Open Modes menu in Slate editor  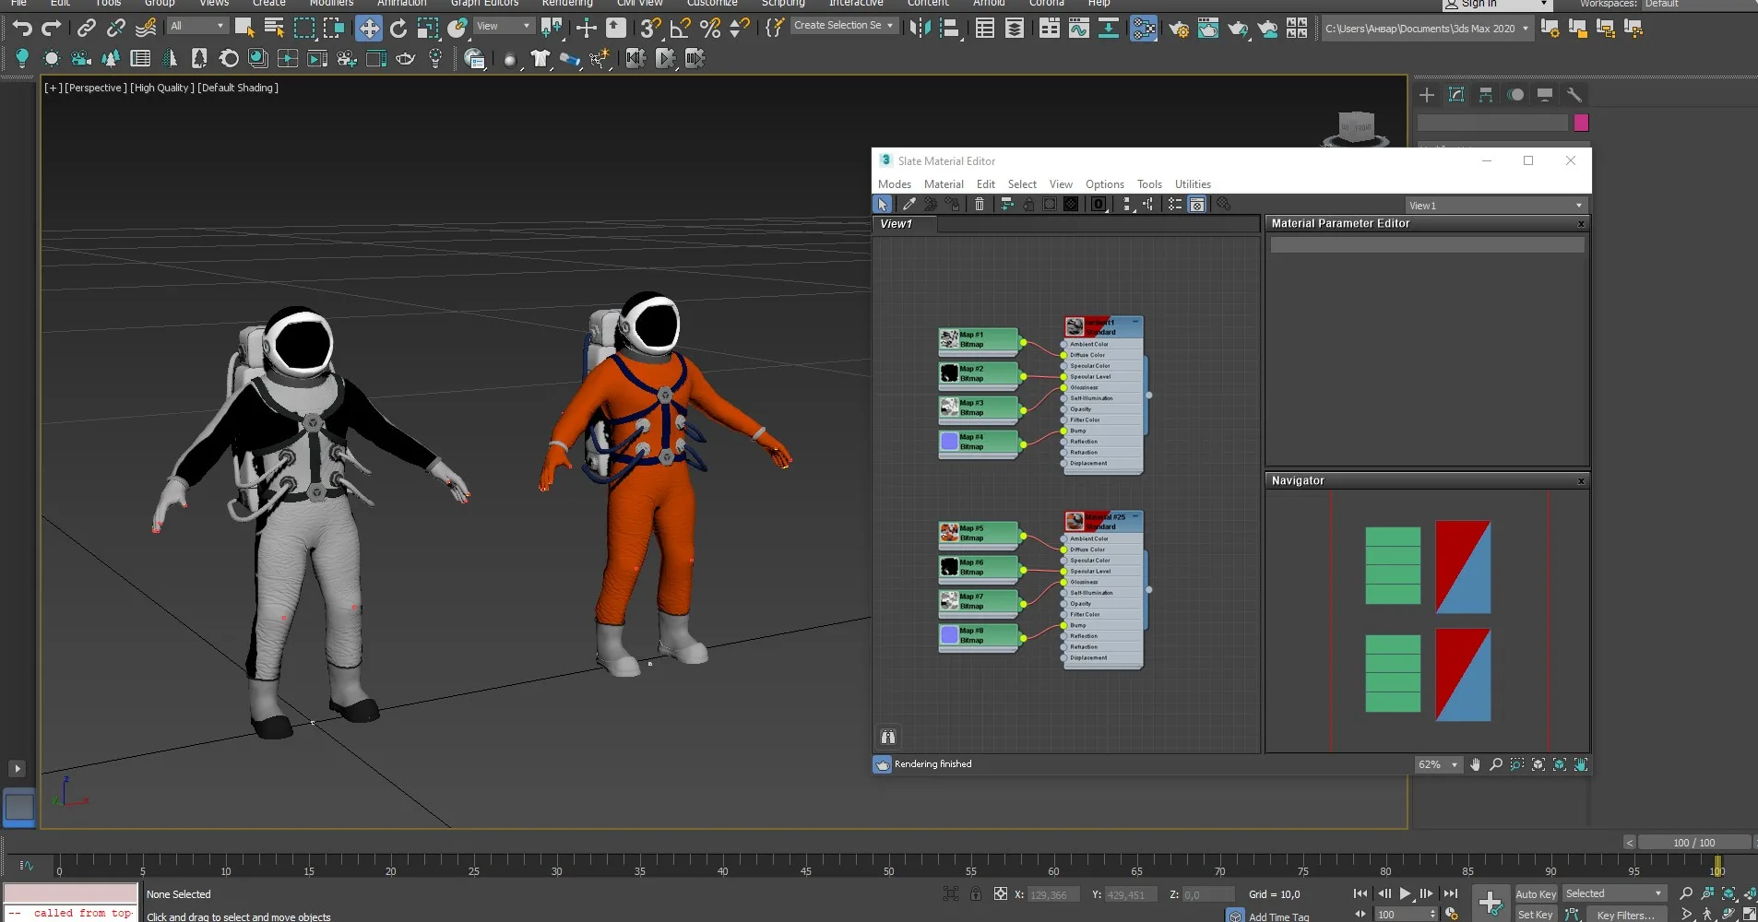point(894,184)
